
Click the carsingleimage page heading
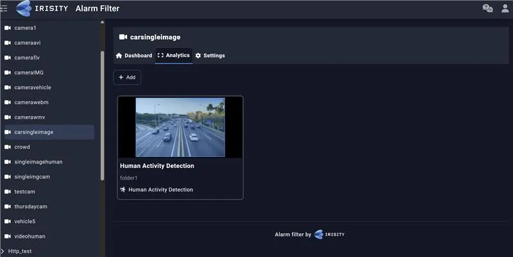155,37
